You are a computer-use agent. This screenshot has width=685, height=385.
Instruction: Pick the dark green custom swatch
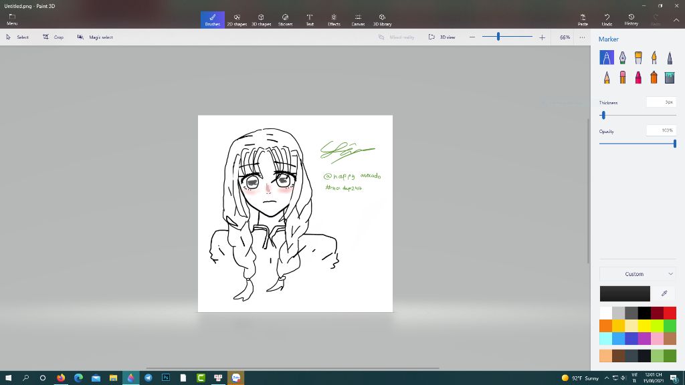coord(670,356)
